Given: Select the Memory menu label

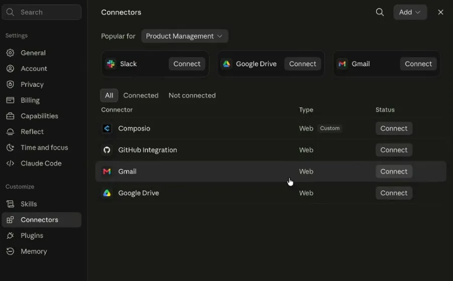Looking at the screenshot, I should pos(34,251).
